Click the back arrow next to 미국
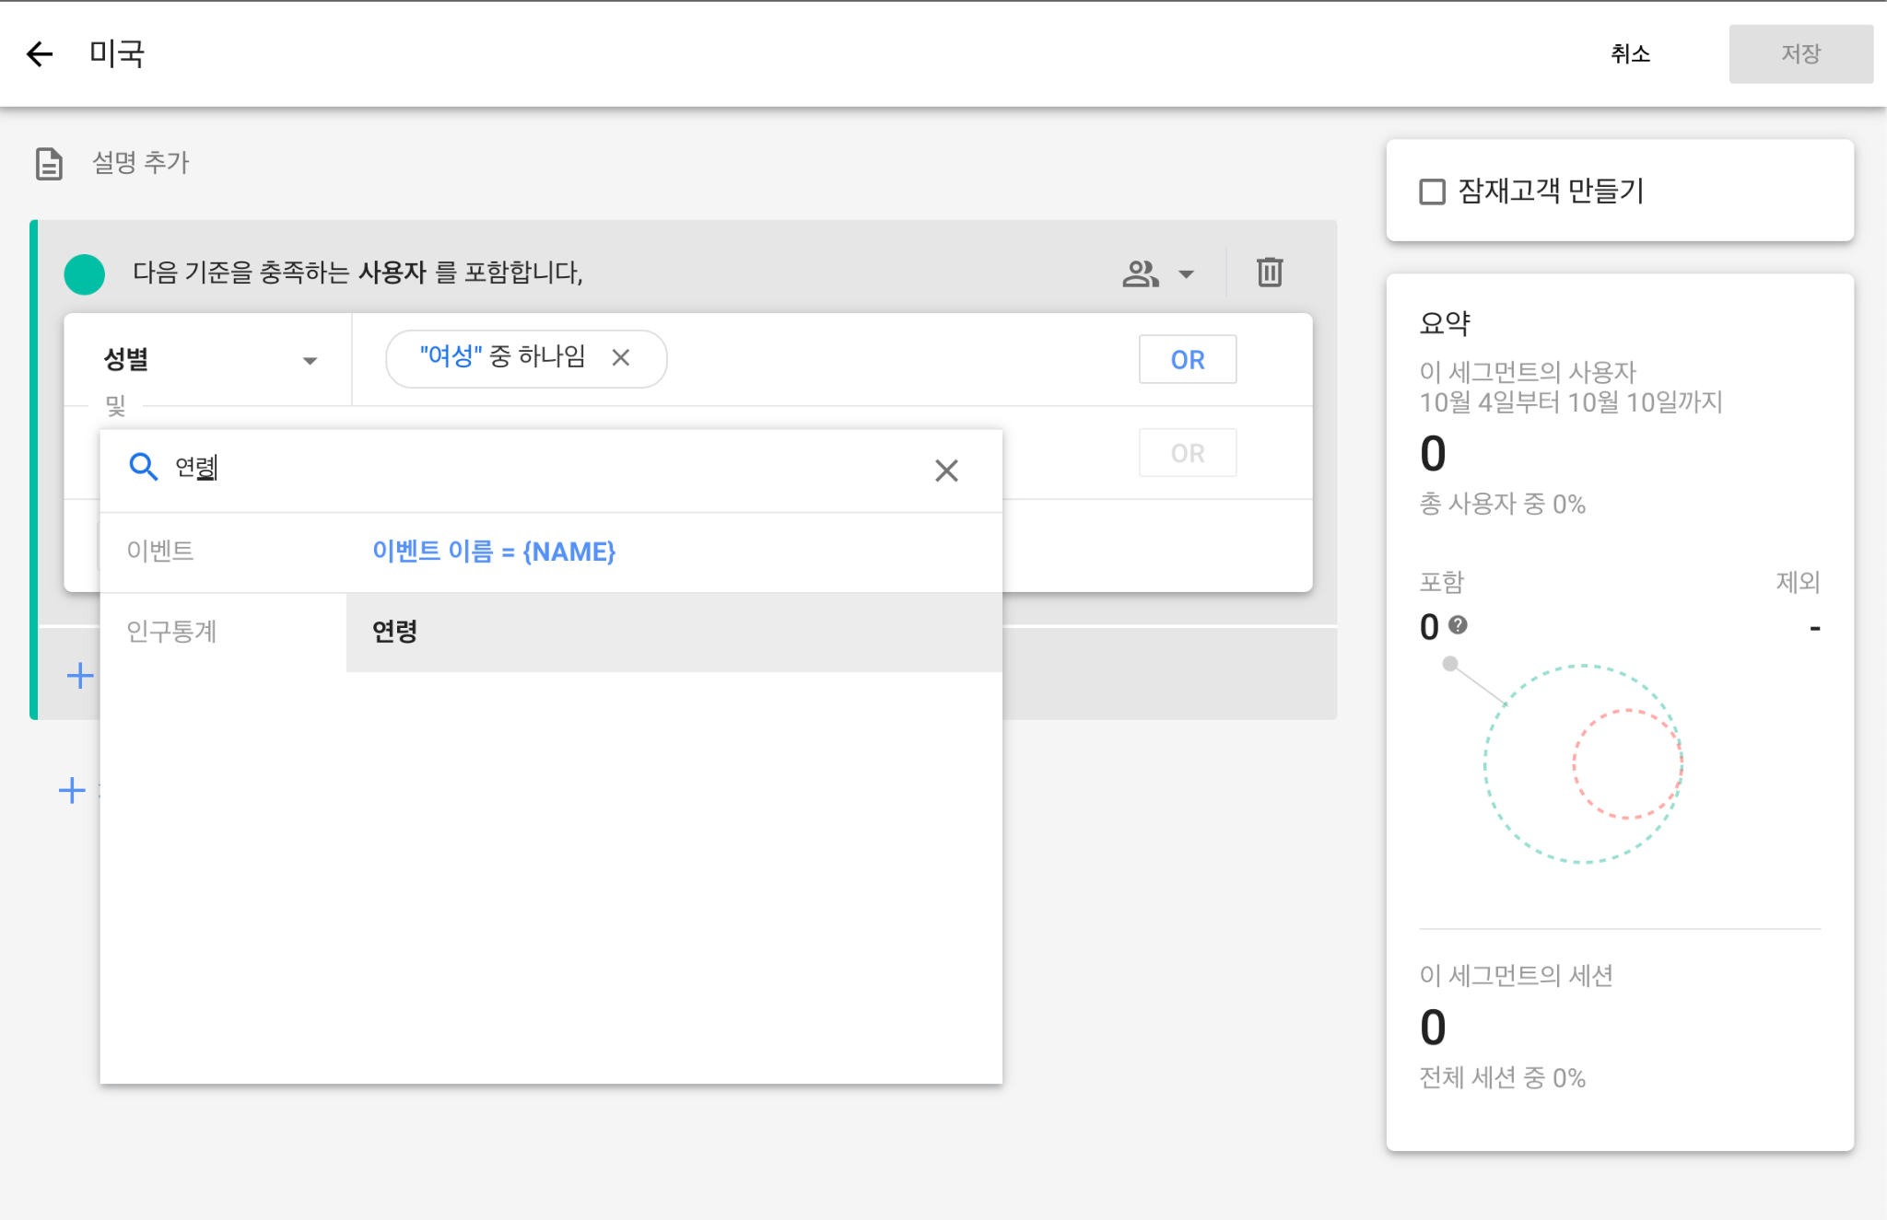The height and width of the screenshot is (1220, 1887). pos(40,54)
